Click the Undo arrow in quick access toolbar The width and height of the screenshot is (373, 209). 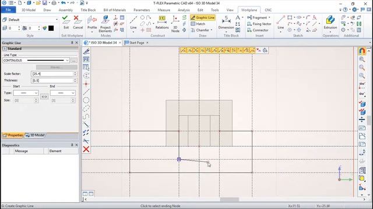tap(63, 3)
